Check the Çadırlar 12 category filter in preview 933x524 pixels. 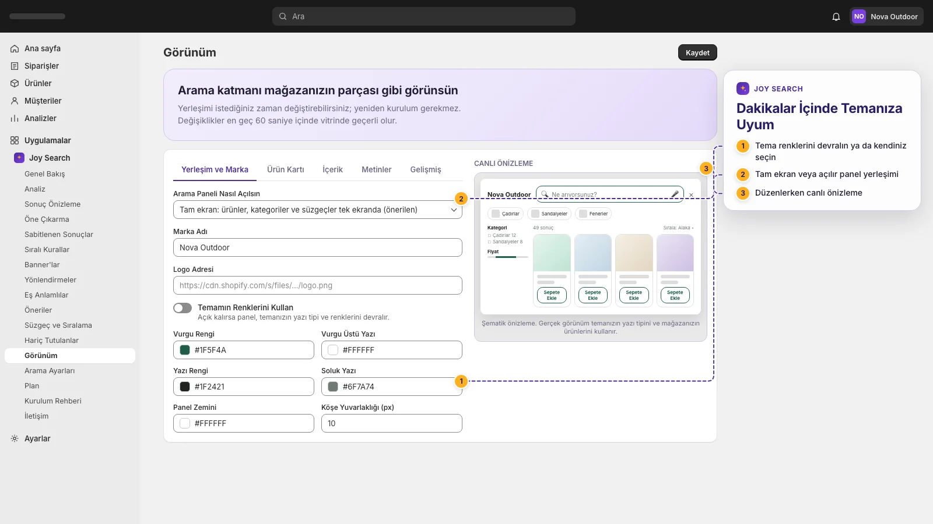pos(489,236)
